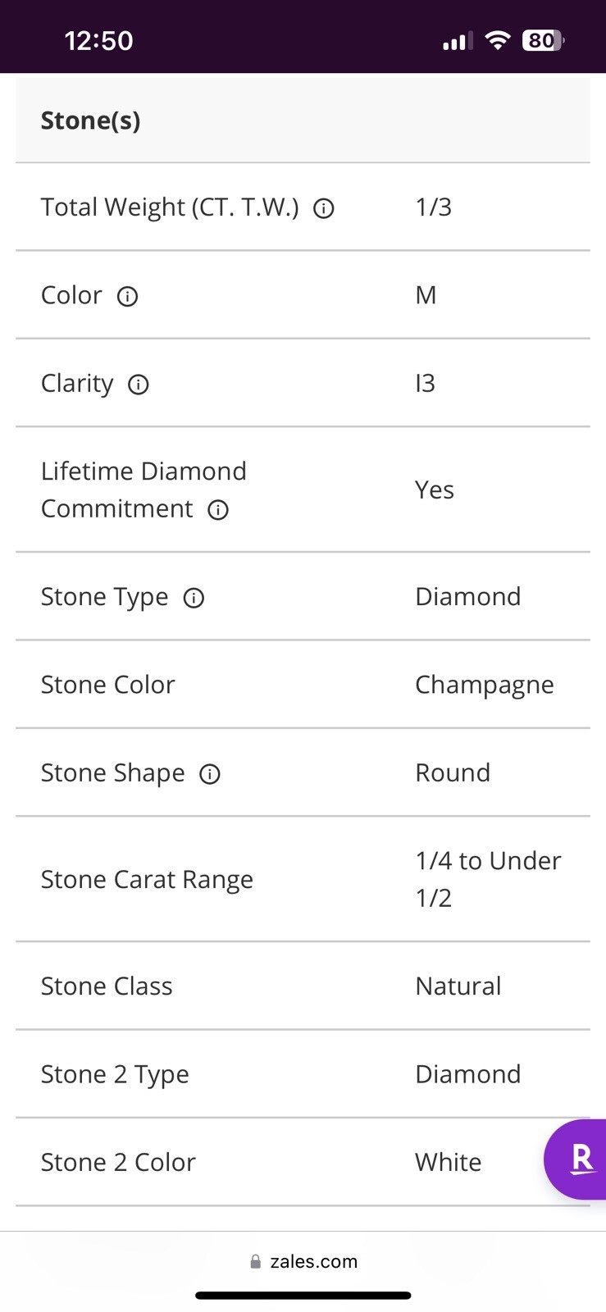Tap the Stone Carat Range row label

click(x=147, y=879)
